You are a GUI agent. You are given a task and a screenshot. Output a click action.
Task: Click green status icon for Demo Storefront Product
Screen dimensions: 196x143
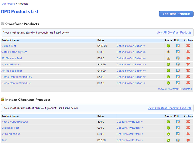point(168,83)
